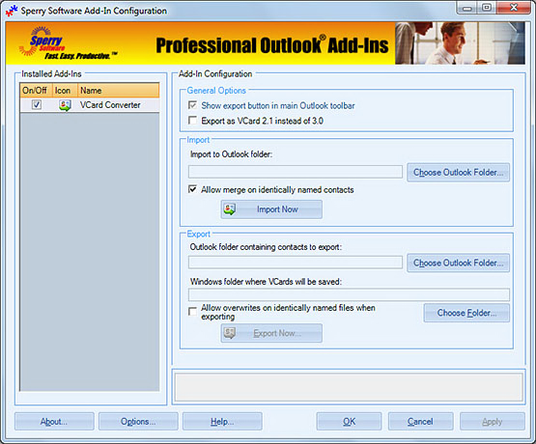Minimize the Add-In Configuration window

click(x=467, y=8)
